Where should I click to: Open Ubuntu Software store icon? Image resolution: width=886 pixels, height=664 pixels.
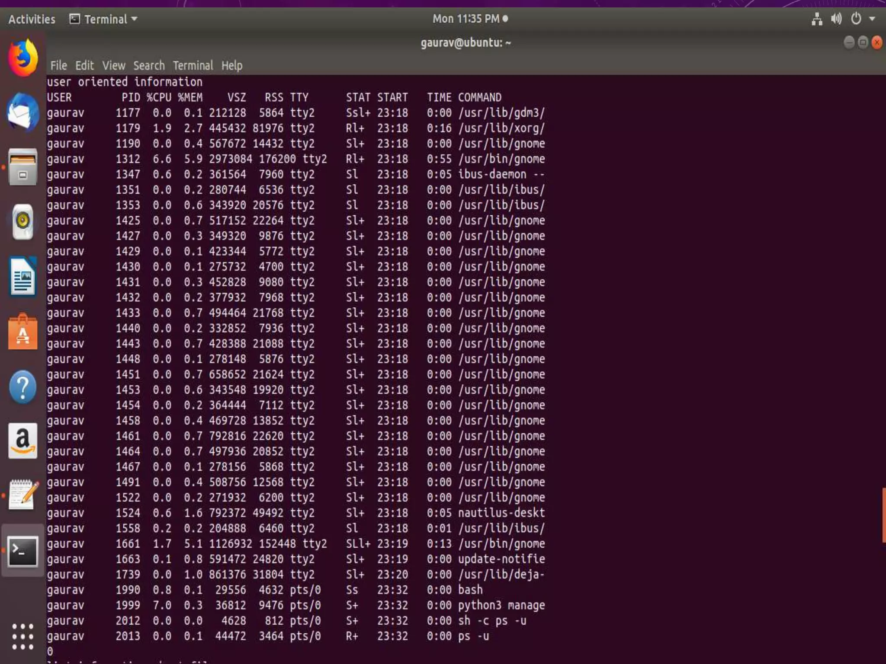pos(23,332)
